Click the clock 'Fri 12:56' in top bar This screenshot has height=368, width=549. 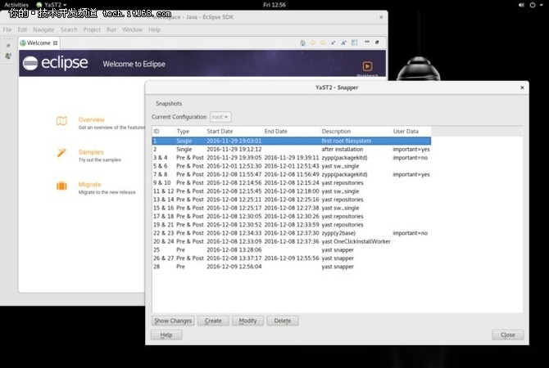tap(274, 5)
